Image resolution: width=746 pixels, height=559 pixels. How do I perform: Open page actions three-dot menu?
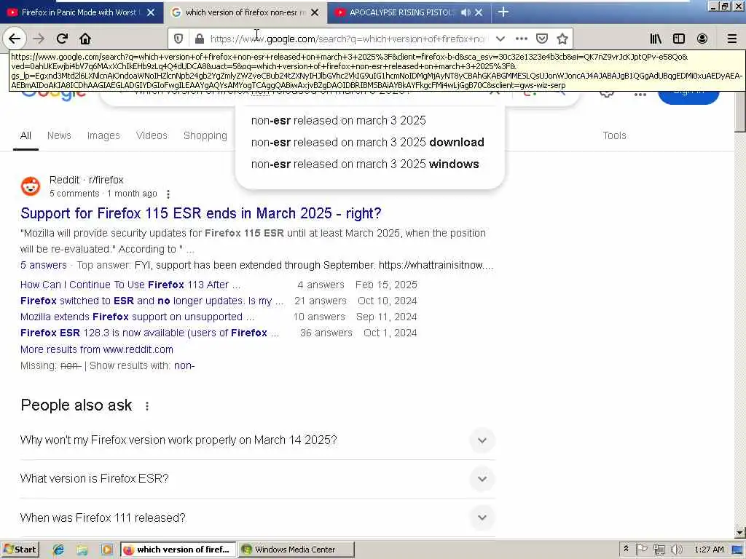click(x=522, y=39)
